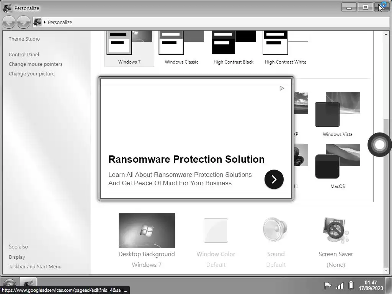This screenshot has height=294, width=392.
Task: Minimize the Personalize window
Action: [349, 7]
